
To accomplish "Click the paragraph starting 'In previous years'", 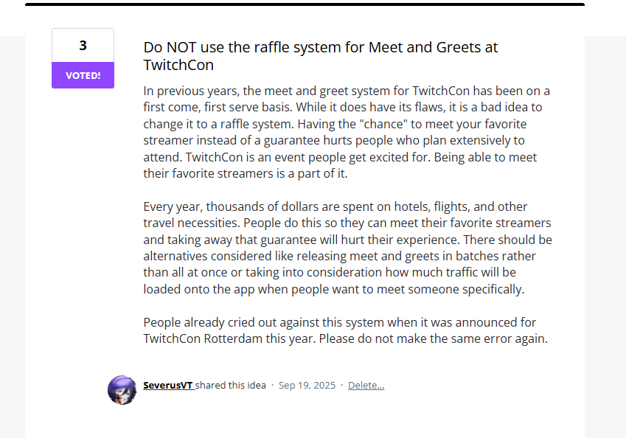I will pos(347,132).
